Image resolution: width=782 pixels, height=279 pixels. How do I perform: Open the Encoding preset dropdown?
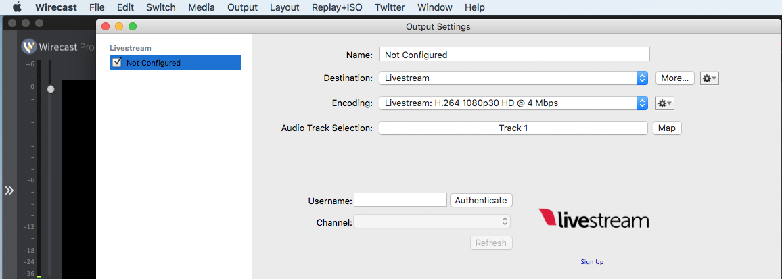click(513, 103)
